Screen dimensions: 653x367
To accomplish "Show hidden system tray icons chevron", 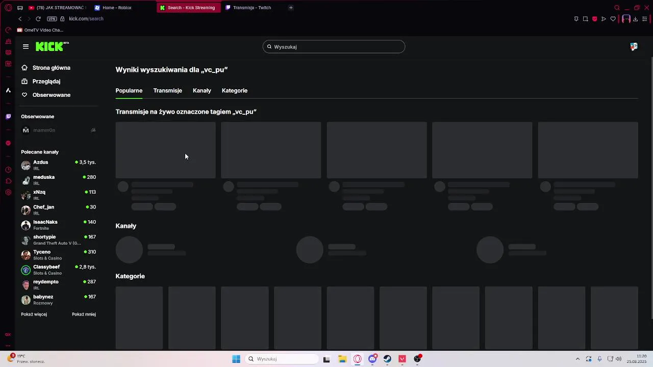I will click(577, 359).
